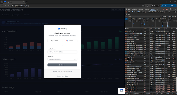Expand the More filters dropdown

pyautogui.click(x=172, y=17)
